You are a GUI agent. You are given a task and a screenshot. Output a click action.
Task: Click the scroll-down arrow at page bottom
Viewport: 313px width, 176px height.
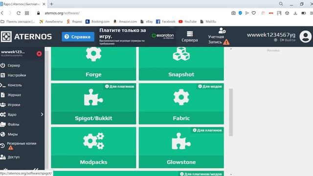[231, 174]
